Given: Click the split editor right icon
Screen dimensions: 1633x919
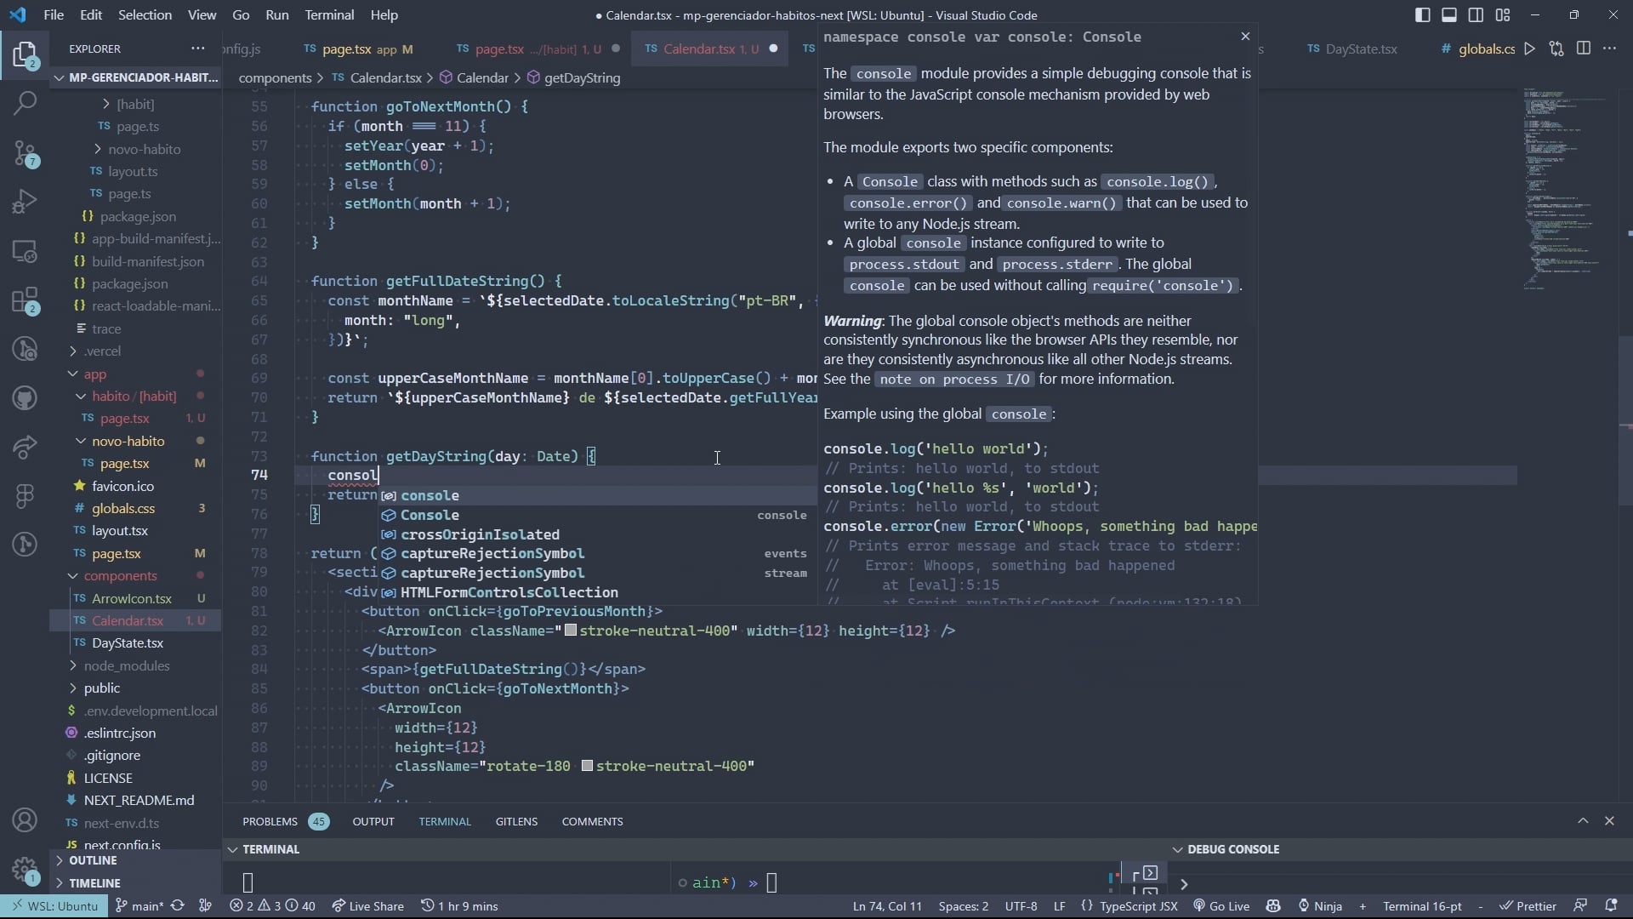Looking at the screenshot, I should click(x=1583, y=49).
